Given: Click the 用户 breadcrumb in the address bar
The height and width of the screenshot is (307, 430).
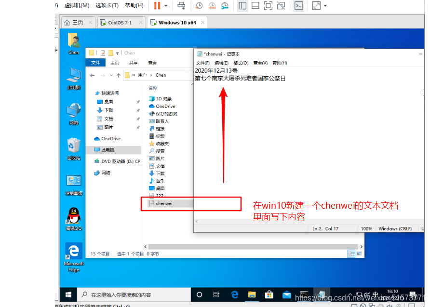Looking at the screenshot, I should 142,75.
